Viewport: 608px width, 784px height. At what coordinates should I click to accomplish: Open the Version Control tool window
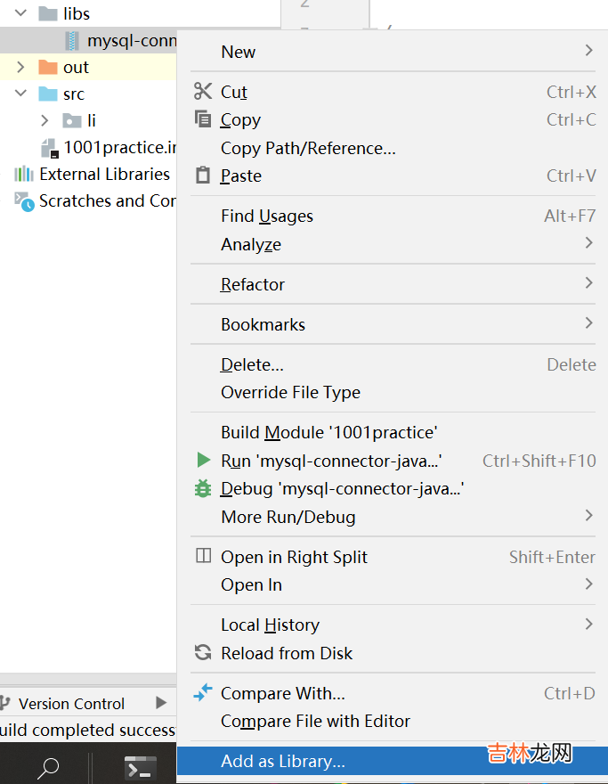(71, 704)
